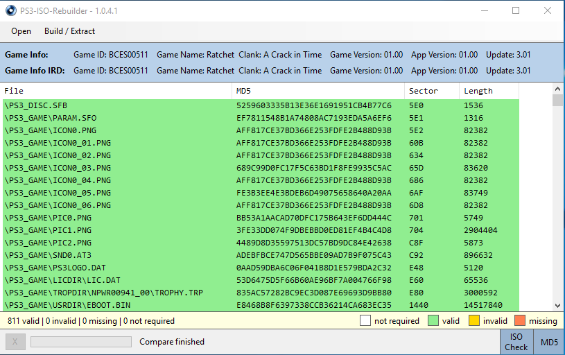Click the ISO Check button

coord(516,342)
